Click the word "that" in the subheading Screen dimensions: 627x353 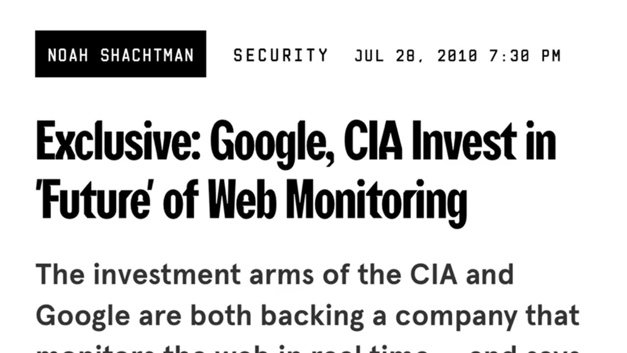555,316
